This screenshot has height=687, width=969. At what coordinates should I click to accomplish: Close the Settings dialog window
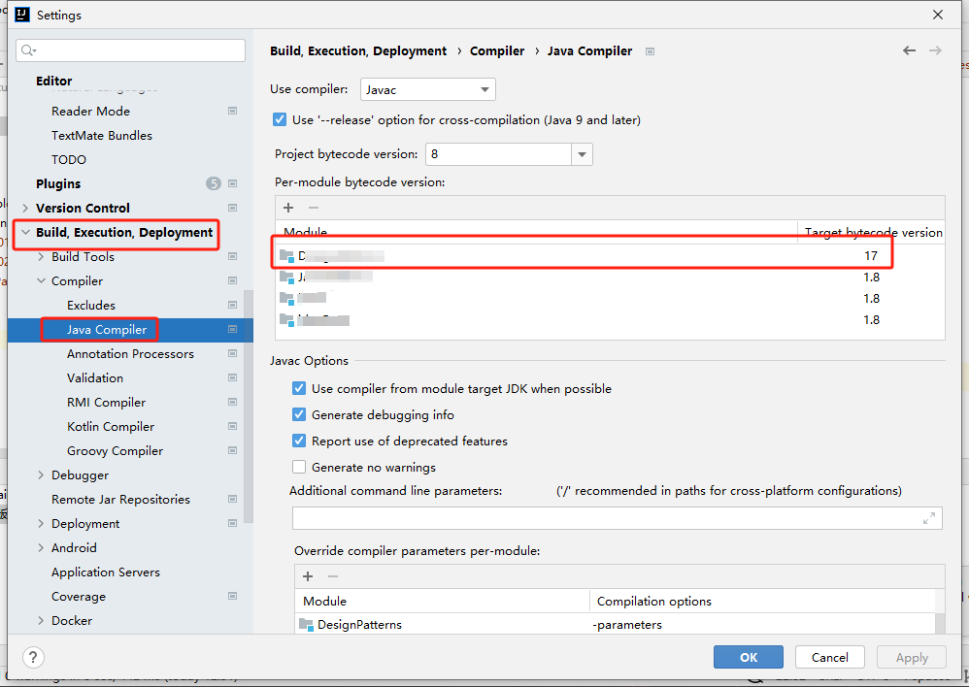(x=938, y=15)
